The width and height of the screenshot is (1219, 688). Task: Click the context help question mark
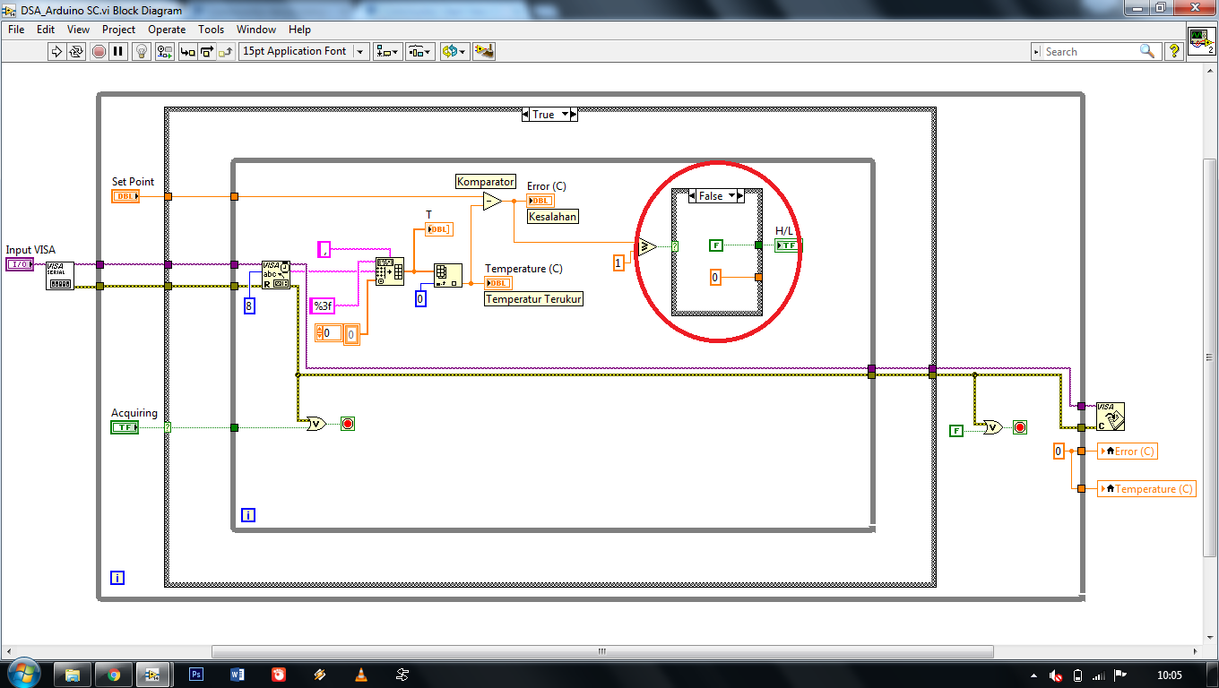coord(1174,52)
